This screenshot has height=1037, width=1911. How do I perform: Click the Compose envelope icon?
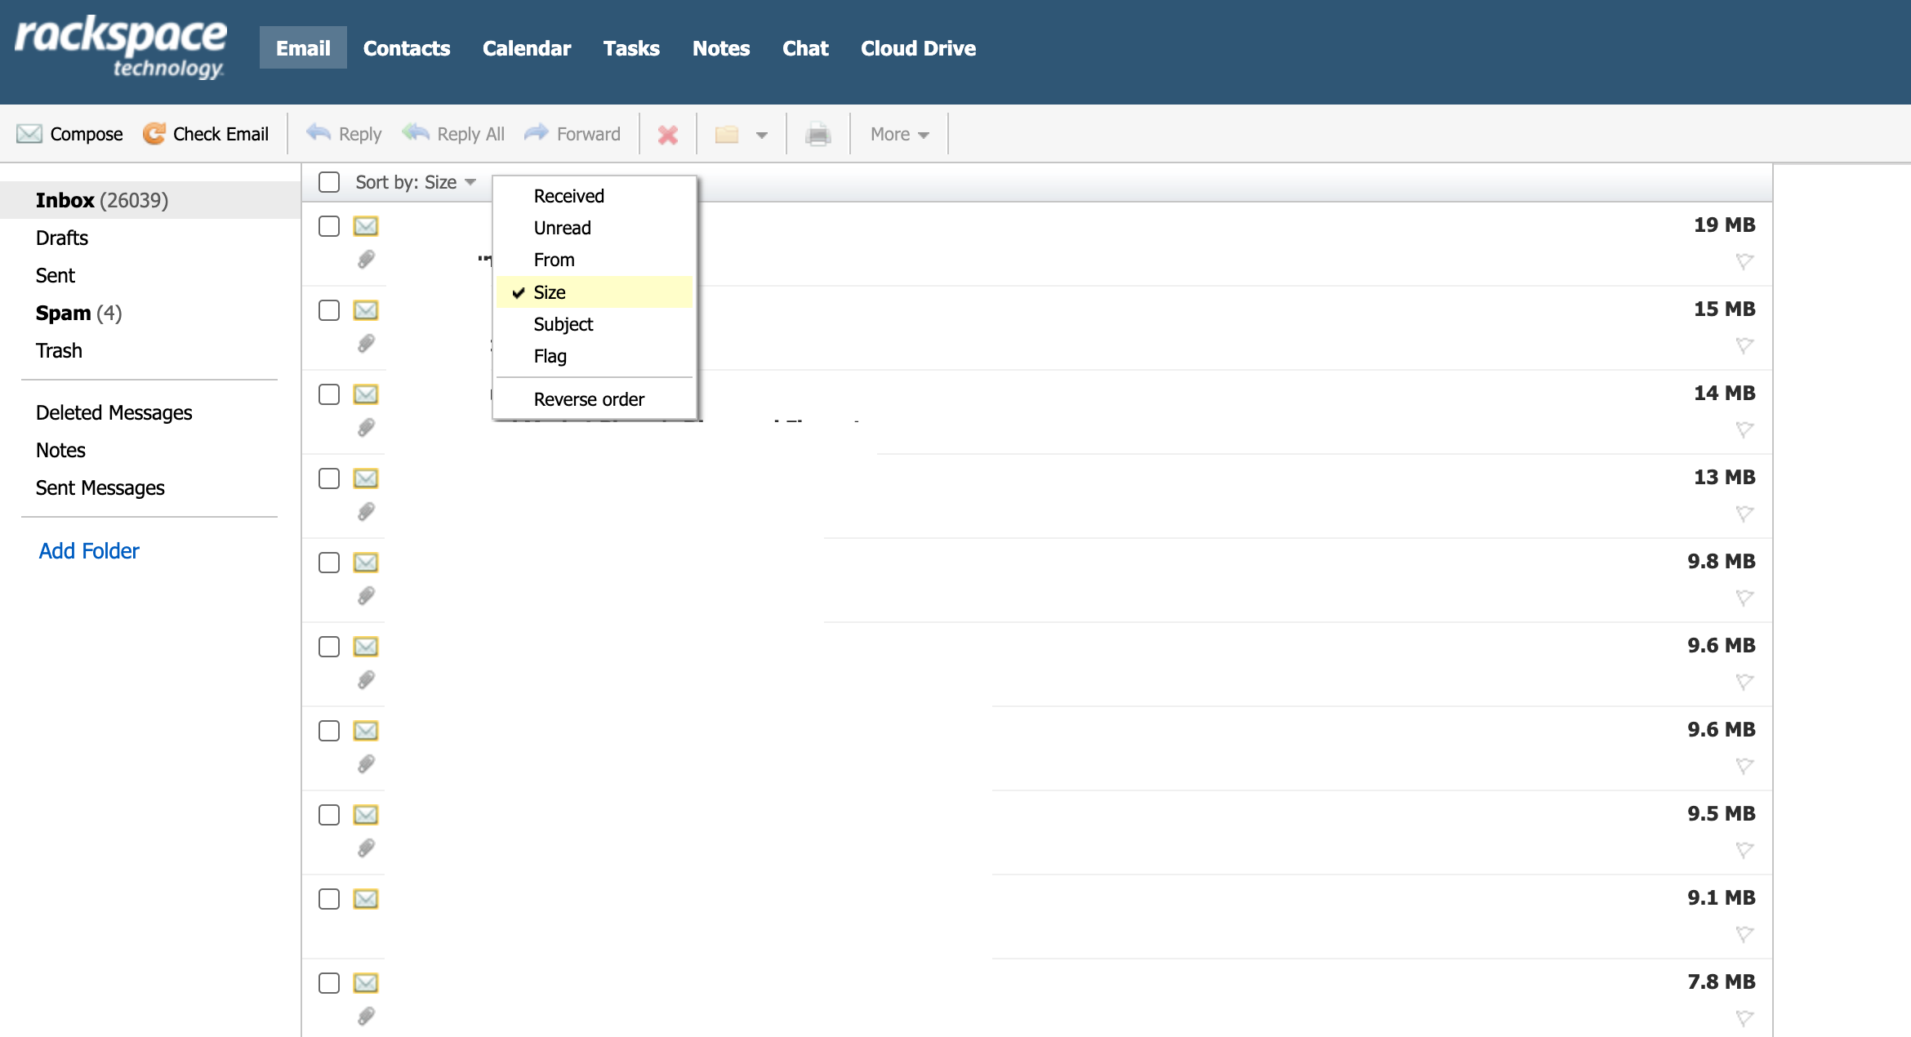click(29, 134)
